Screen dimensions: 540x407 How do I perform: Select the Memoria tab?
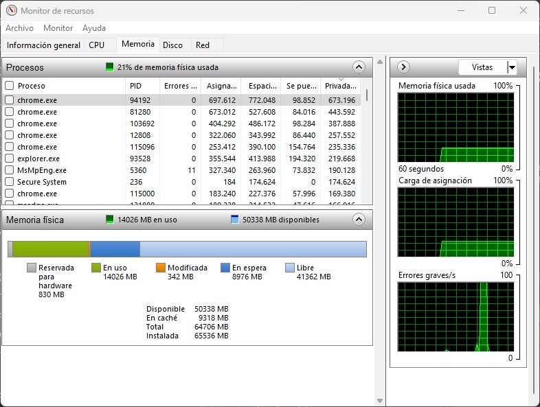pos(138,44)
